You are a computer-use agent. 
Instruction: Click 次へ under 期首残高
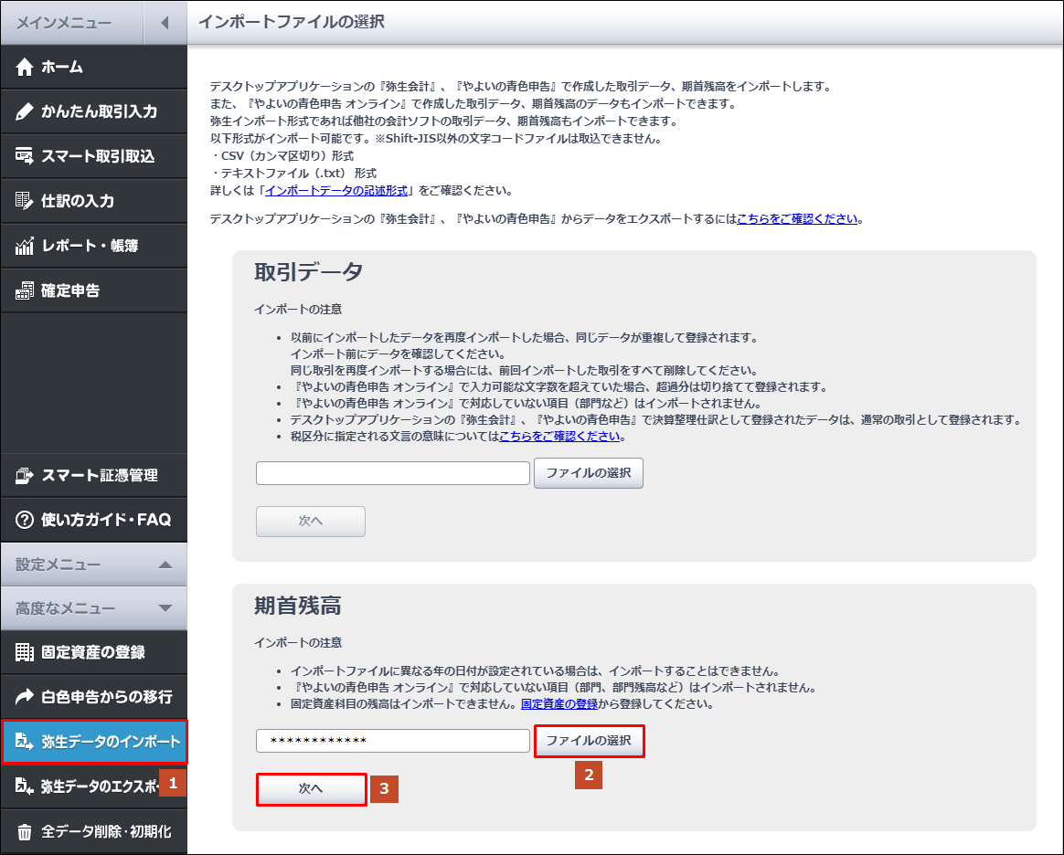(x=311, y=789)
